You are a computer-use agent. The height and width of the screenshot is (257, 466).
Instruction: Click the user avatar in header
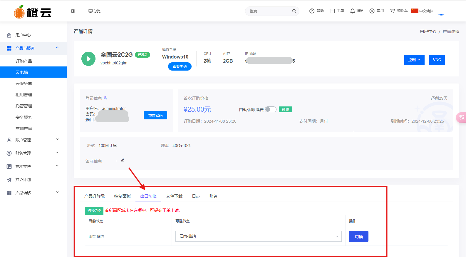pos(441,11)
